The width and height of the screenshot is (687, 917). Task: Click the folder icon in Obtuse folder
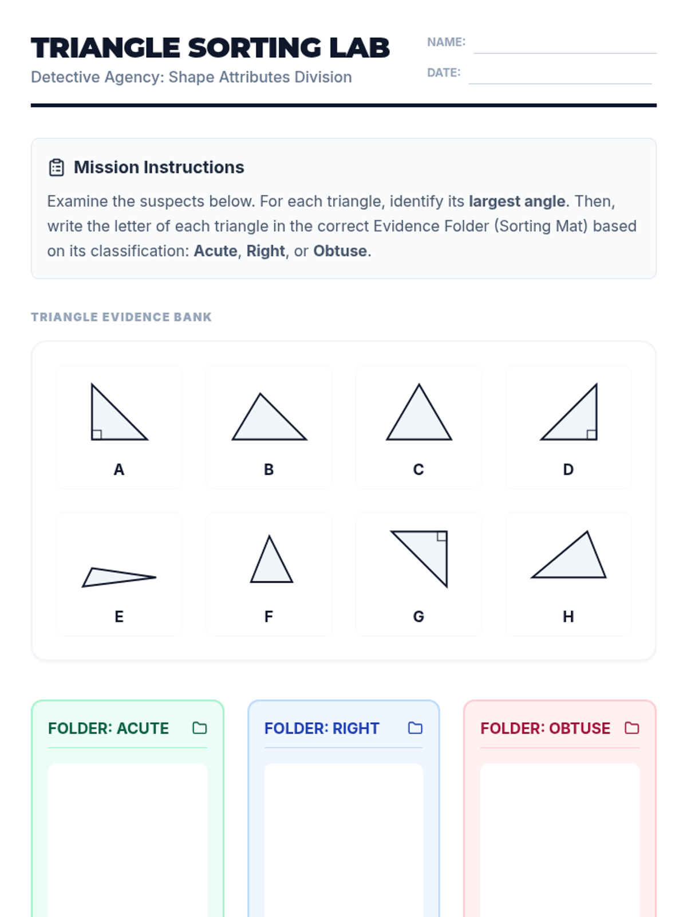click(631, 728)
